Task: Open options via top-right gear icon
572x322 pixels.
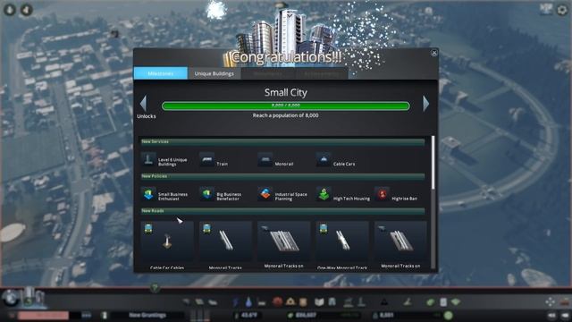Action: pos(562,10)
